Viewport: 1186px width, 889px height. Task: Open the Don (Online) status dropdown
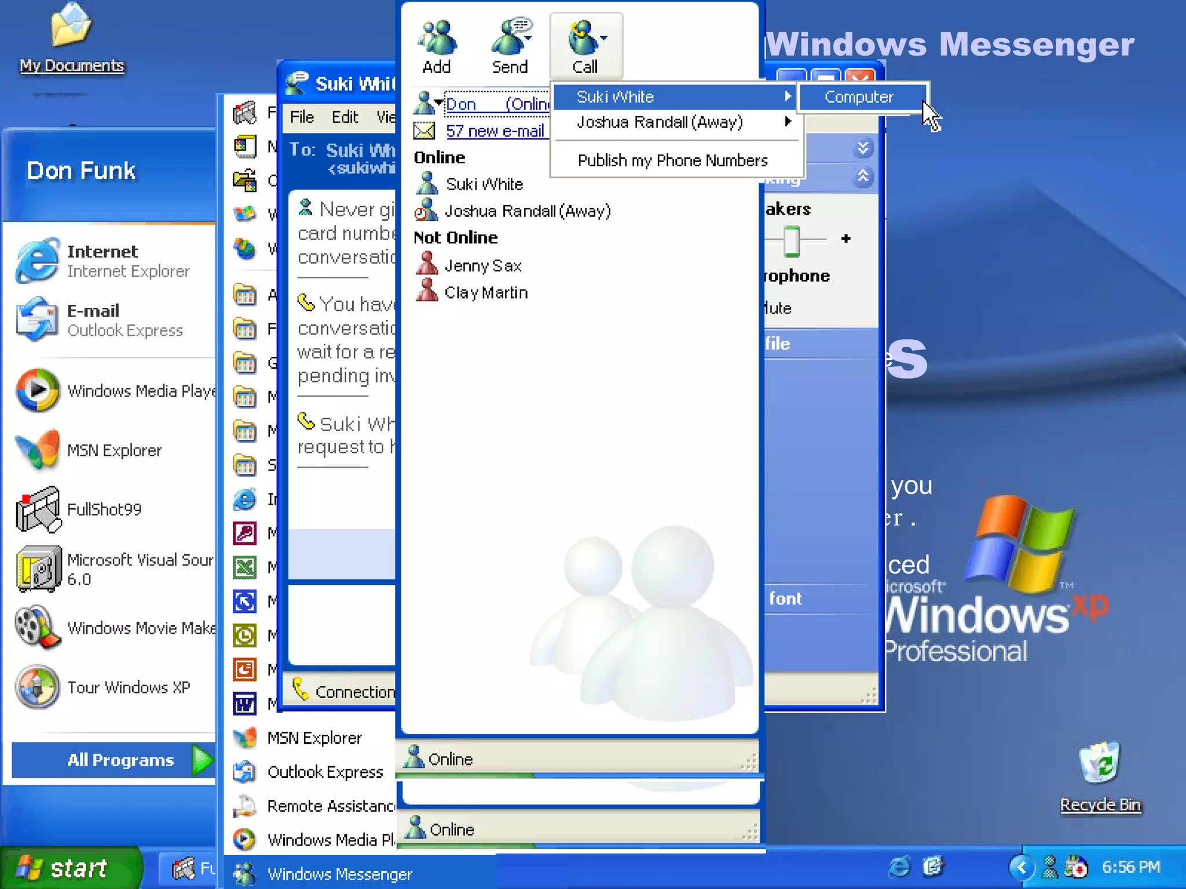pyautogui.click(x=496, y=104)
